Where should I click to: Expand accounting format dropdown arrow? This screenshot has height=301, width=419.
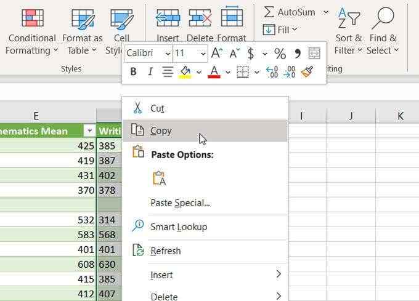point(264,54)
